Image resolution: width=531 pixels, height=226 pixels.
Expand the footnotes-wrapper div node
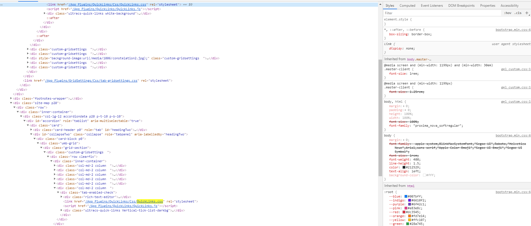point(11,98)
